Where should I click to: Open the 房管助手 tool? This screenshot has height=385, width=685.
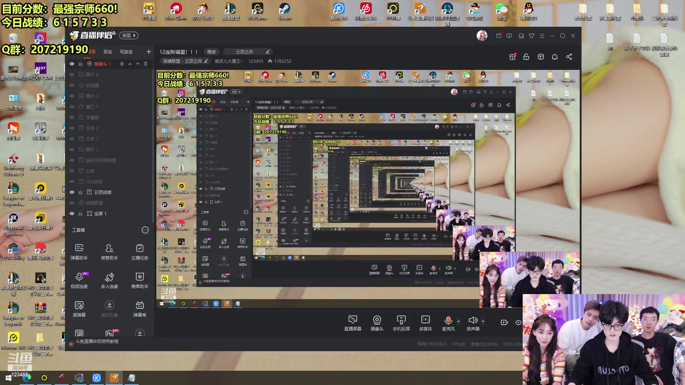(110, 252)
